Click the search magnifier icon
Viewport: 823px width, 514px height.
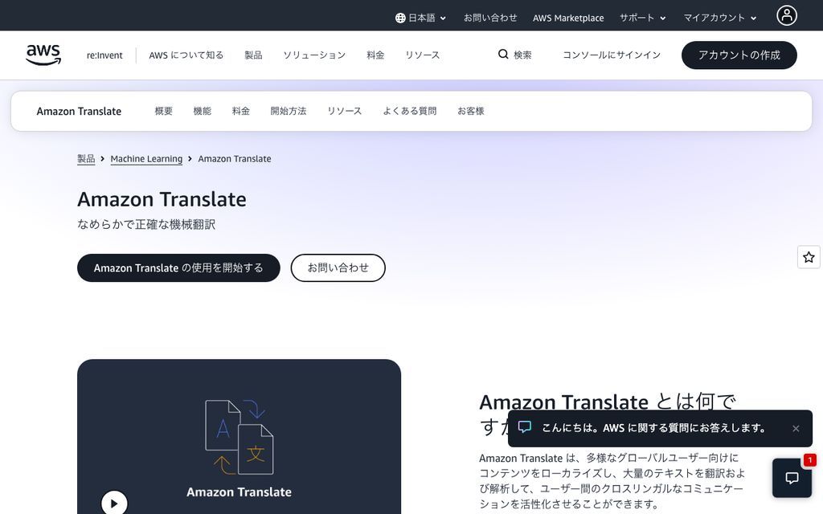[503, 54]
